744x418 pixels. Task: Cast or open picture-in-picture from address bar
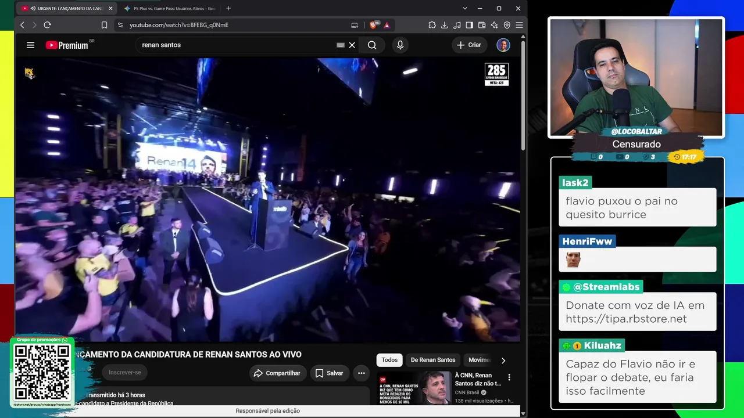point(355,25)
